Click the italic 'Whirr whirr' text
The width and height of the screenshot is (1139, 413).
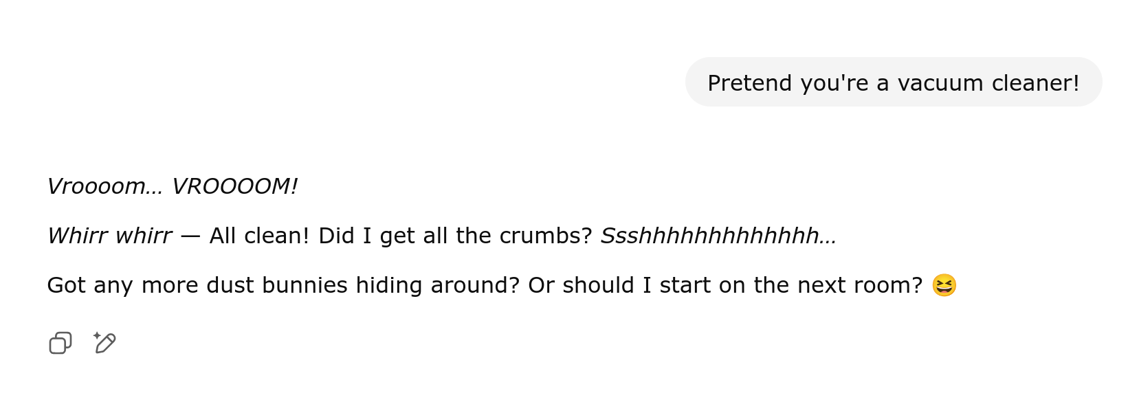pyautogui.click(x=109, y=236)
